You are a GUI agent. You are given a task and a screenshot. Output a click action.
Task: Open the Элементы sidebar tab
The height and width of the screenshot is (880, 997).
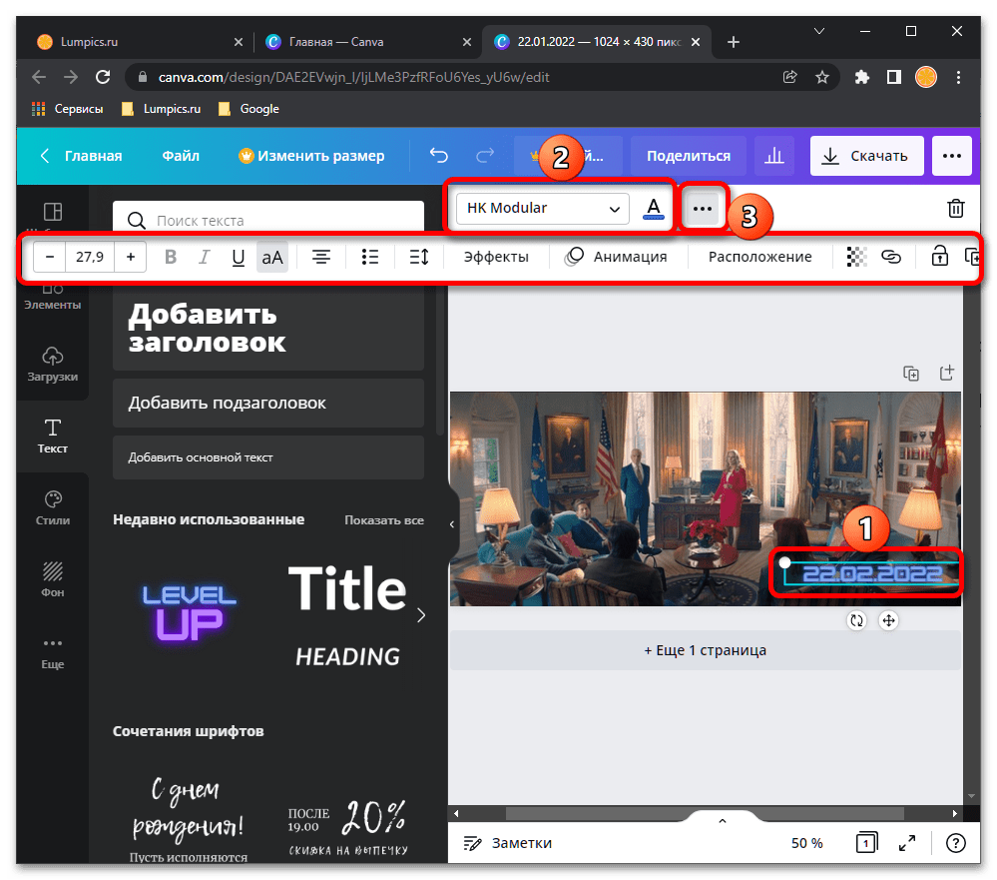(x=53, y=298)
